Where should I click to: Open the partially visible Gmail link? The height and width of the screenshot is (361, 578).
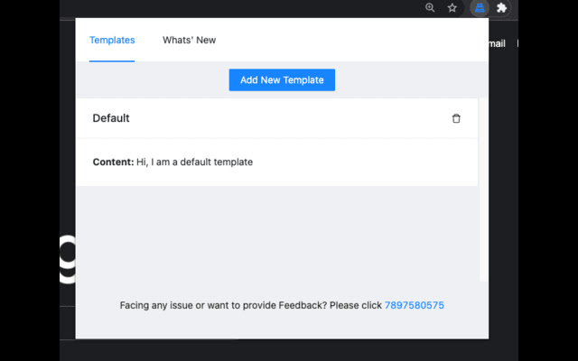[497, 43]
